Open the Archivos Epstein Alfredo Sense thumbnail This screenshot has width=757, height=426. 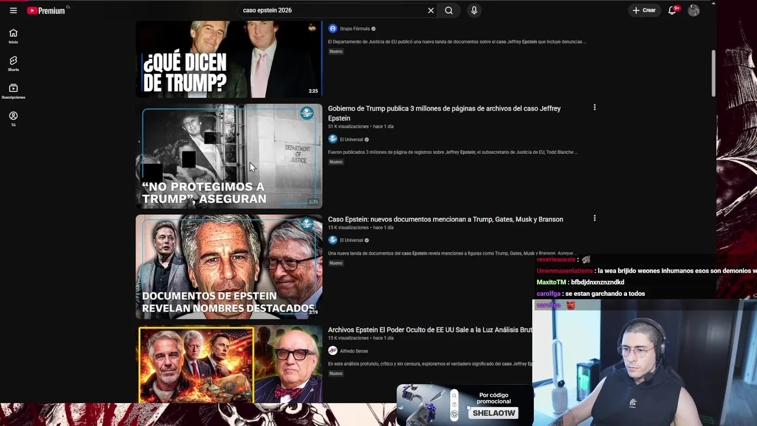click(229, 364)
